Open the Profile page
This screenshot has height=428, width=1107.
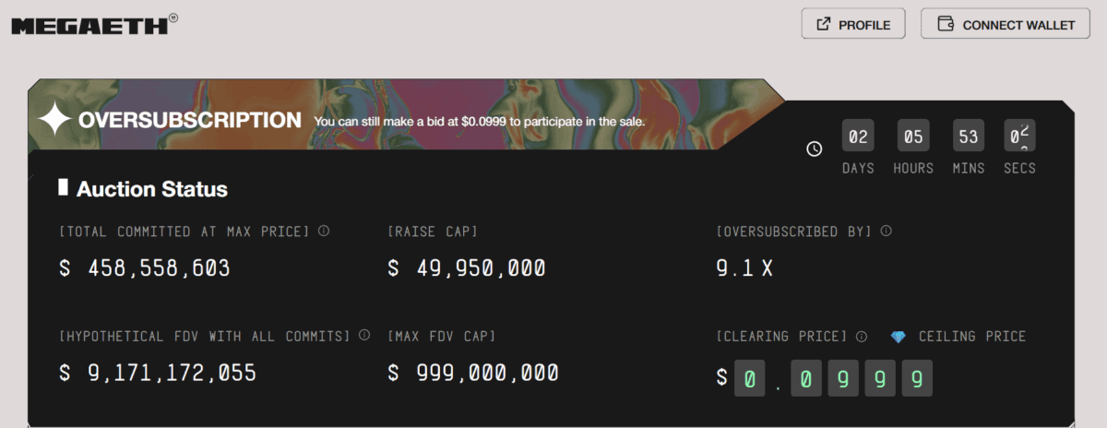click(x=853, y=25)
